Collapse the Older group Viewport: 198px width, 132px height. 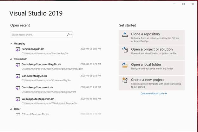pyautogui.click(x=11, y=109)
